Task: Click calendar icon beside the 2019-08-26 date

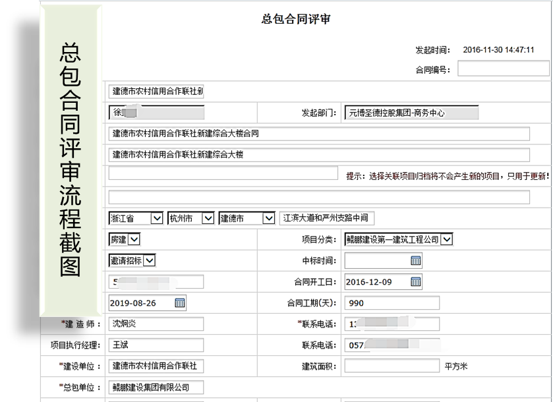Action: click(x=179, y=303)
